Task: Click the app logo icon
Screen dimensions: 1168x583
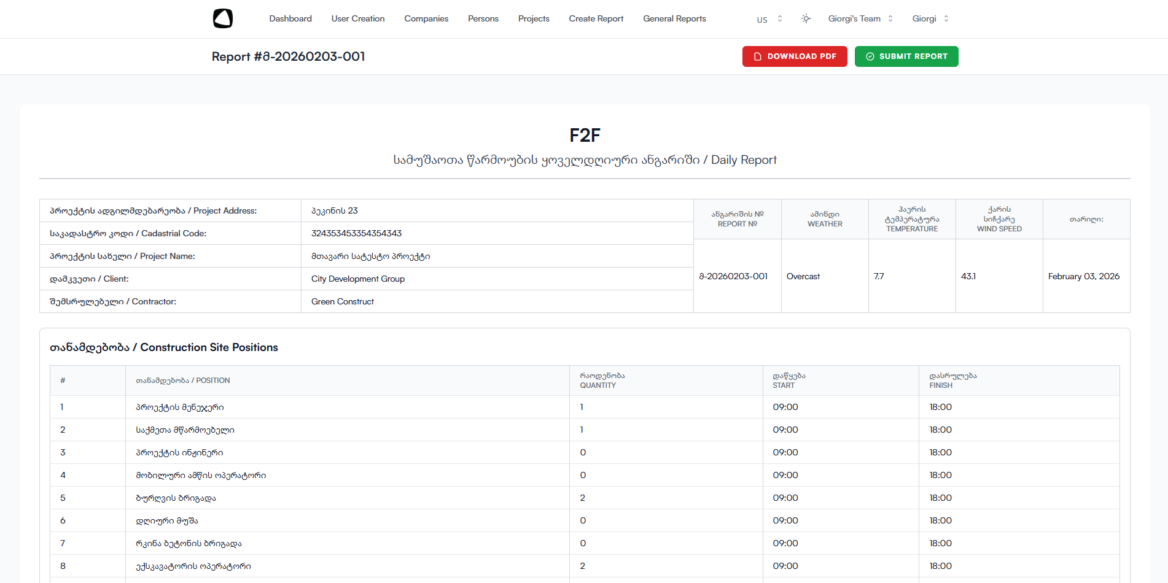Action: point(222,18)
